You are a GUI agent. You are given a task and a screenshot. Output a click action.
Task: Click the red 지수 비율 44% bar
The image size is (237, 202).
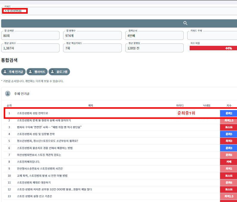pyautogui.click(x=213, y=48)
